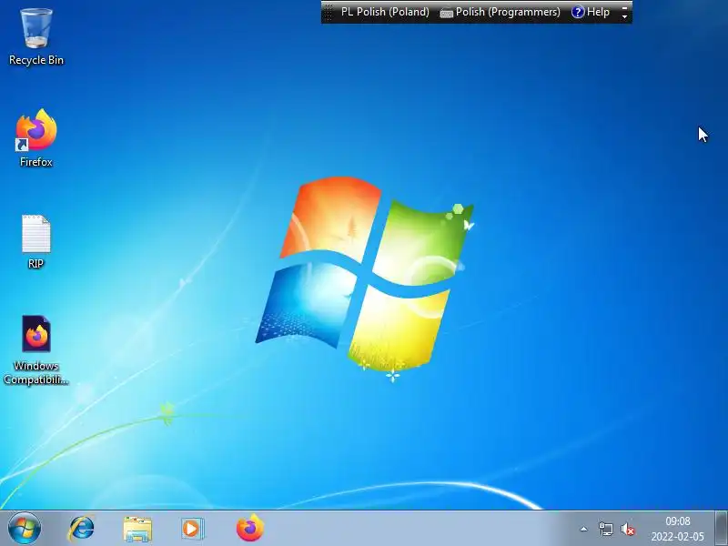
Task: Open the clock showing 09:08
Action: pos(677,529)
